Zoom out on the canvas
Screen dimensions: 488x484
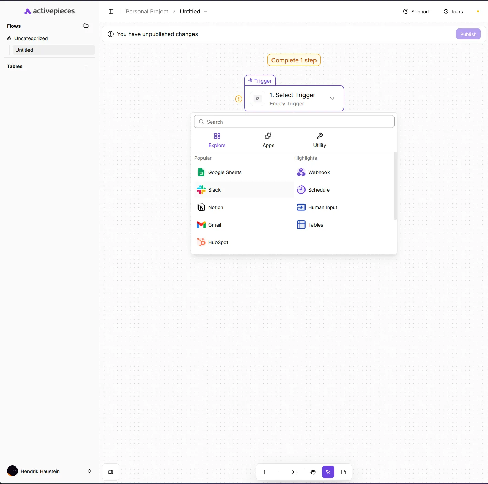(x=279, y=472)
